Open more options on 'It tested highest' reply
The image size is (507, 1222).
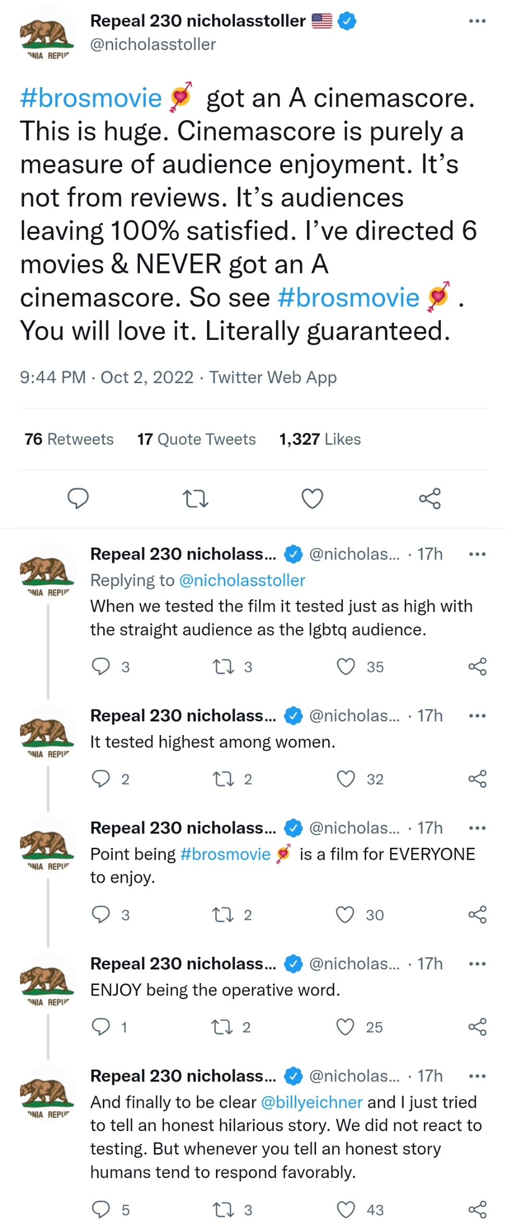click(x=477, y=716)
